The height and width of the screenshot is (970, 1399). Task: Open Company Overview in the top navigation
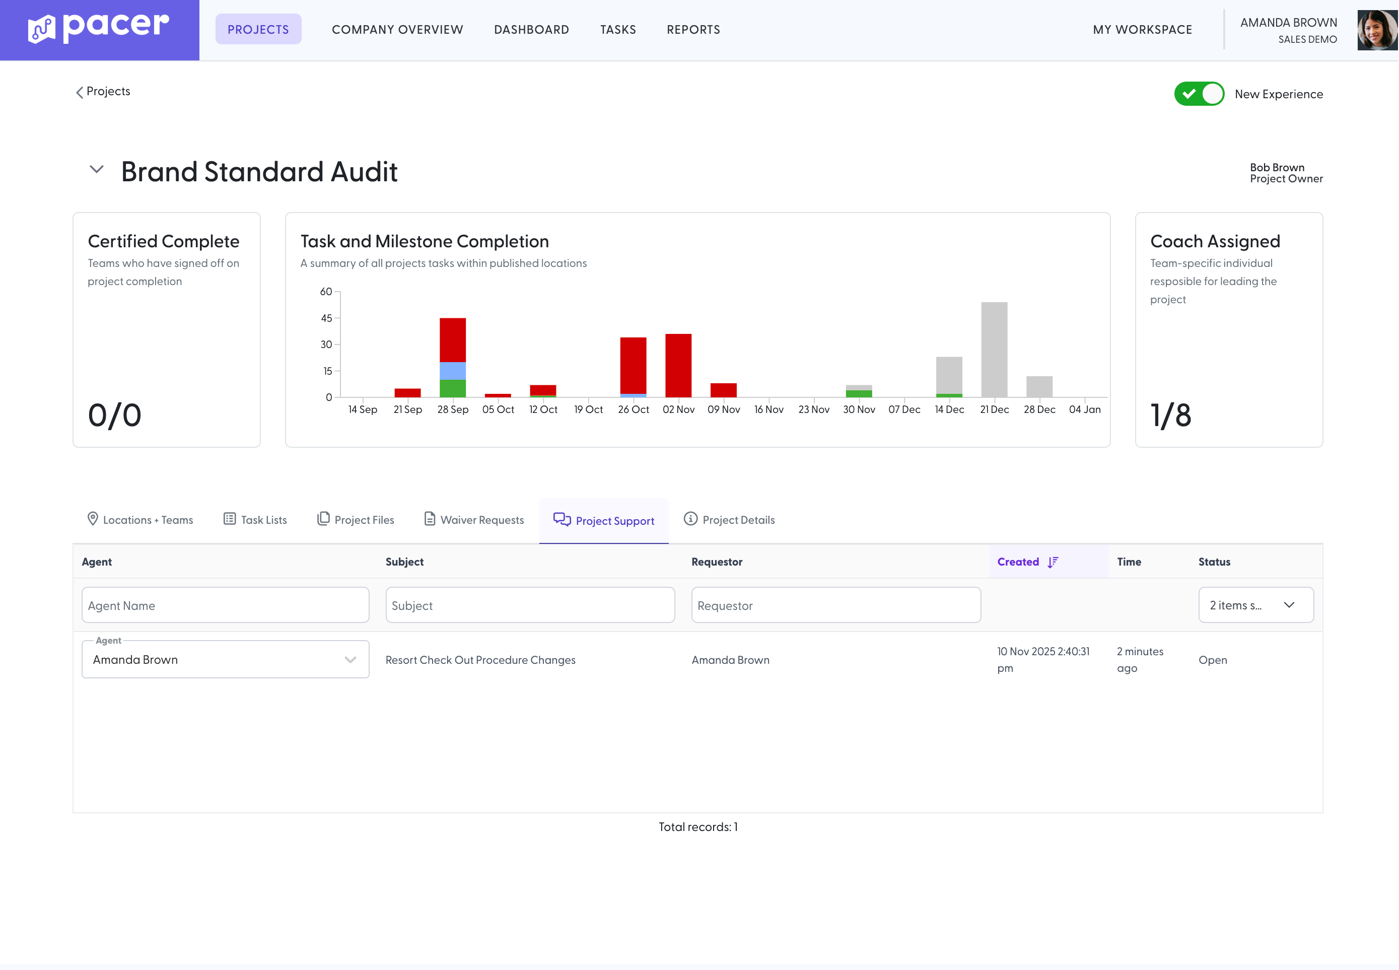(x=397, y=29)
